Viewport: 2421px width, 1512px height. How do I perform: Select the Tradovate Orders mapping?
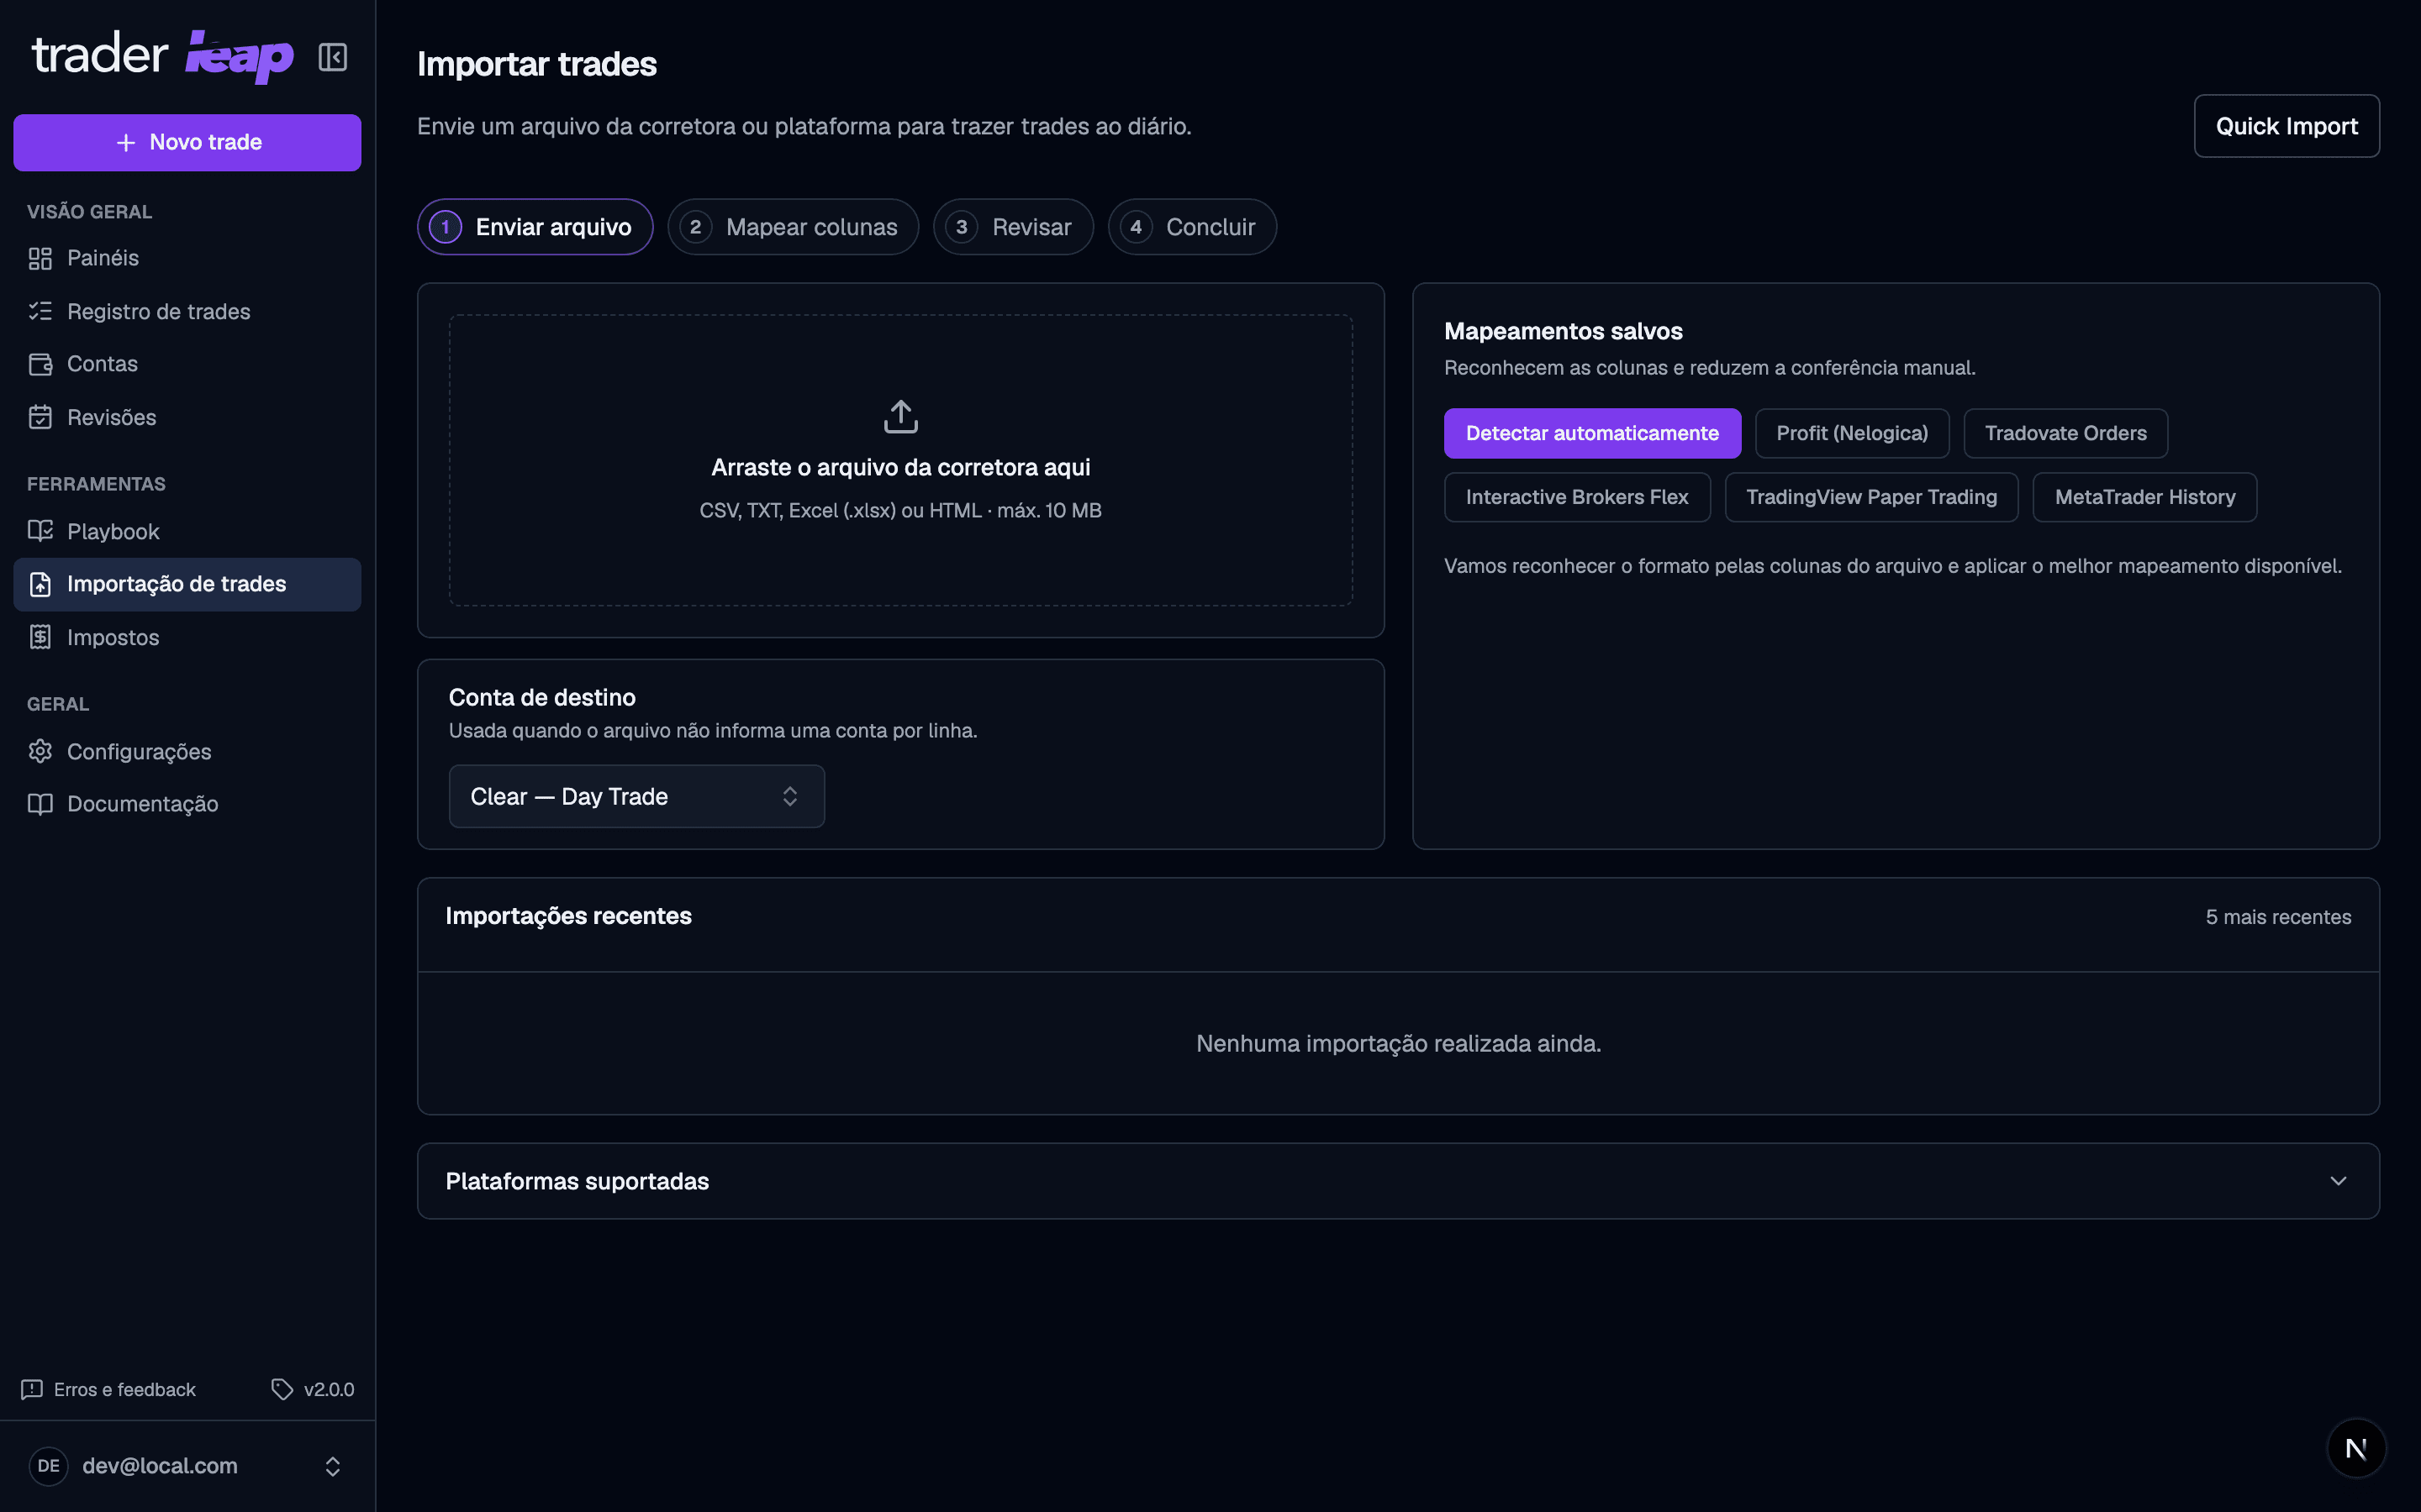pos(2065,433)
